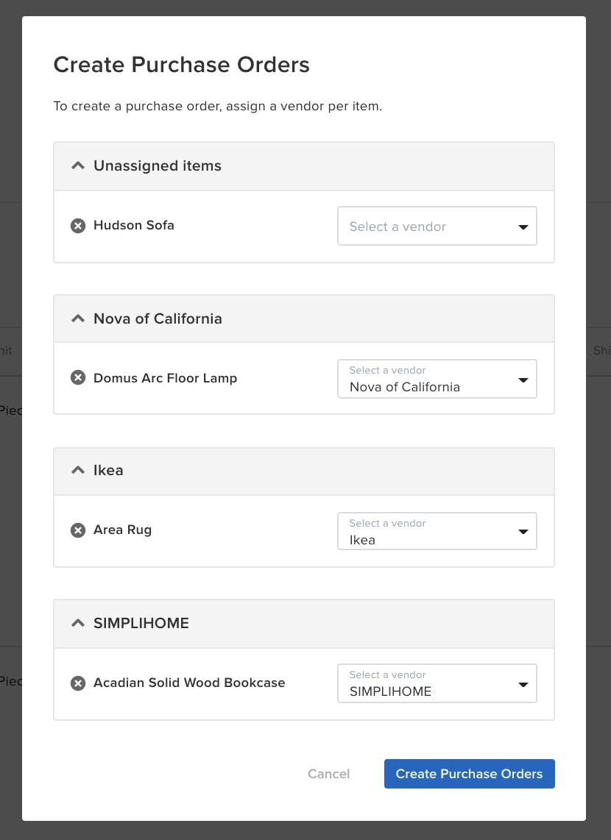This screenshot has width=611, height=840.
Task: Click the caret arrow beside Nova of California vendor
Action: click(523, 379)
